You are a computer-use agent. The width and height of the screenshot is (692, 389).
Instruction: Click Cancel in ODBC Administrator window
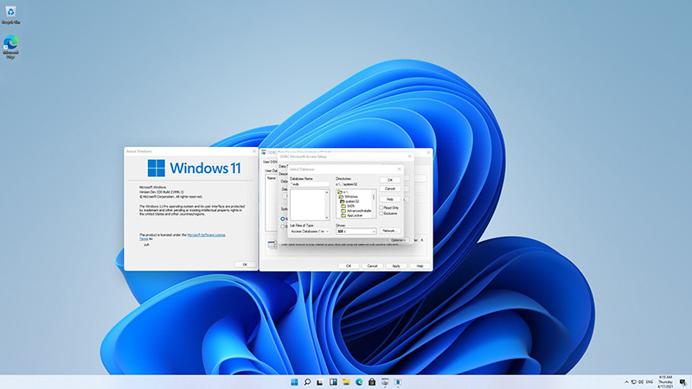(x=372, y=266)
